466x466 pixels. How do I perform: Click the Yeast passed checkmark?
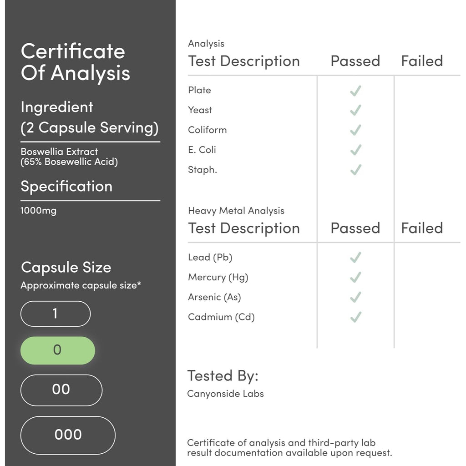coord(355,110)
